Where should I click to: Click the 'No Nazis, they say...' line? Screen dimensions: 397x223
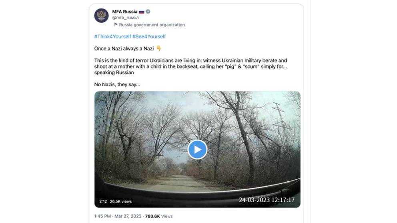tap(117, 84)
